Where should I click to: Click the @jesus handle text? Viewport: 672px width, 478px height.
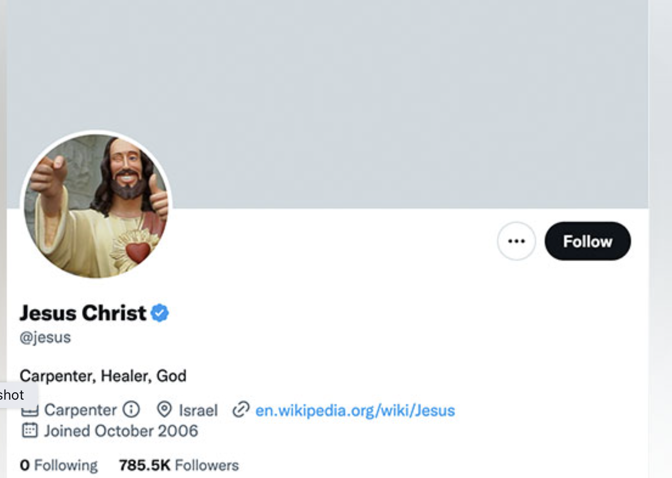(x=45, y=338)
